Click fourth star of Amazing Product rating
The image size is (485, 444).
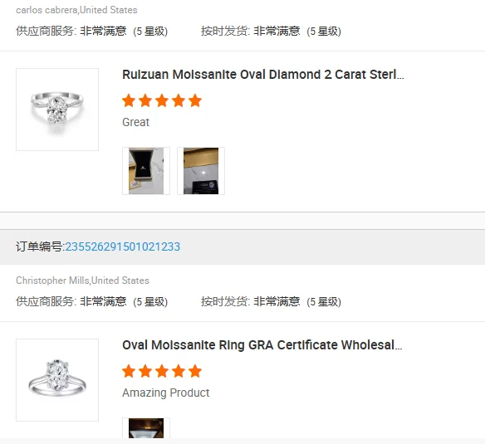click(x=179, y=371)
